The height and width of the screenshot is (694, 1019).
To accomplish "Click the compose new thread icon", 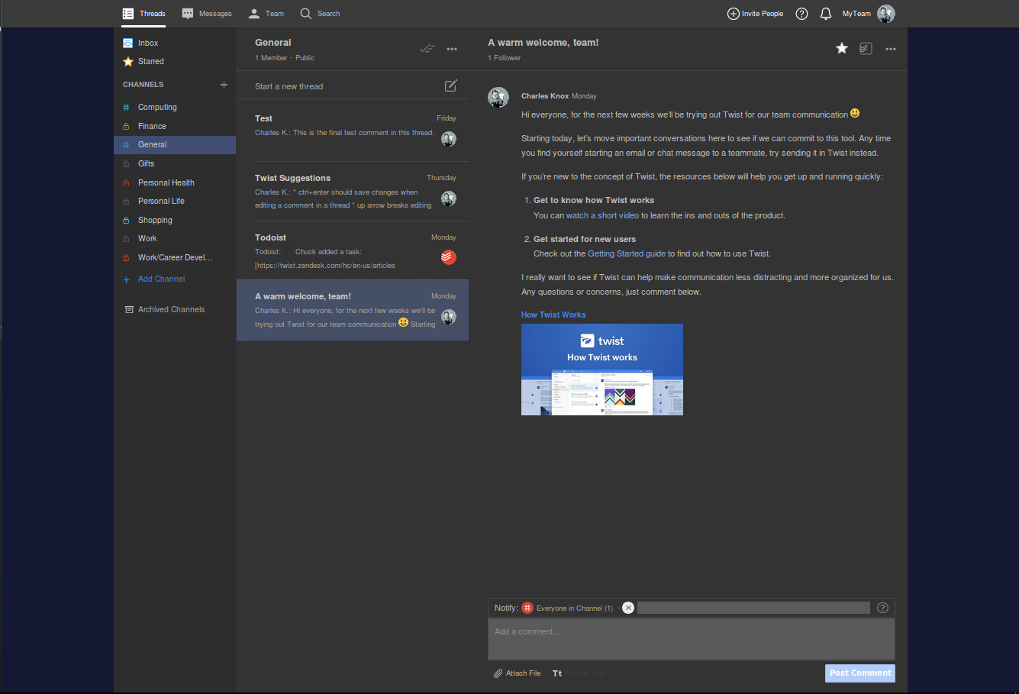I will tap(451, 86).
